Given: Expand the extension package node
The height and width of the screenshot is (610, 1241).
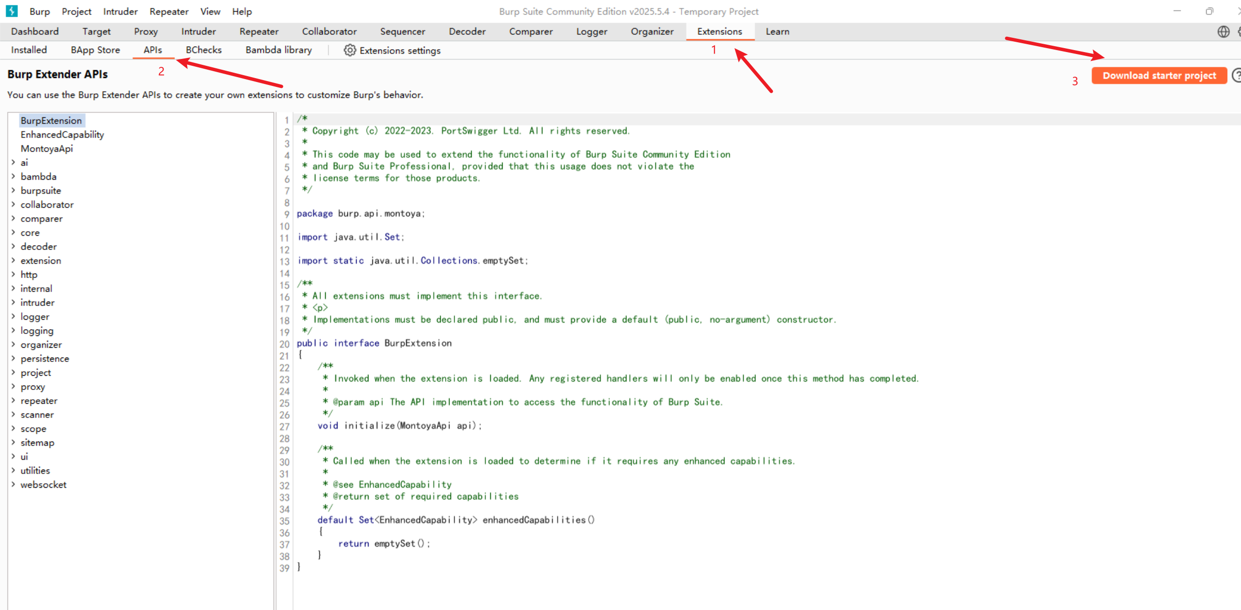Looking at the screenshot, I should [x=13, y=260].
